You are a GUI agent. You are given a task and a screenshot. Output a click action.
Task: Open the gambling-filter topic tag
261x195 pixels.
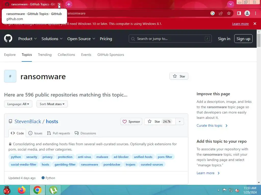pos(65,165)
